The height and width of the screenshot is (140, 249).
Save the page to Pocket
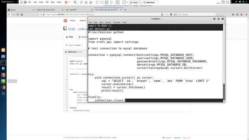click(171, 14)
